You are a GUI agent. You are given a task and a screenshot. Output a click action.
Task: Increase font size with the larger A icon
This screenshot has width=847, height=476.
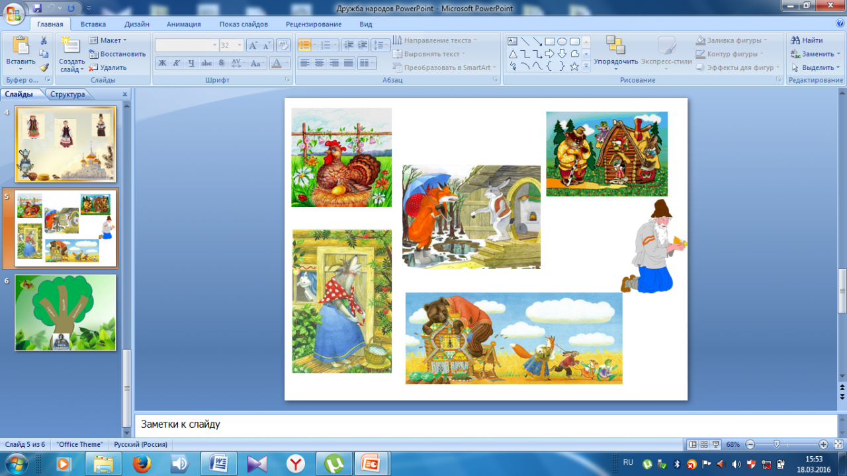(253, 46)
